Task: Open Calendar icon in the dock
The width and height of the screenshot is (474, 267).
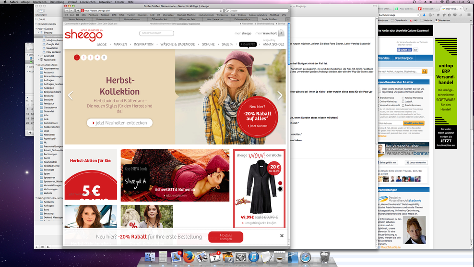Action: click(214, 257)
